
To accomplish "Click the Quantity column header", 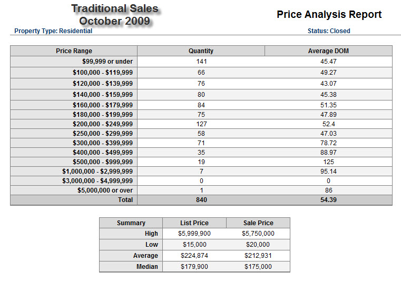I will [x=201, y=51].
